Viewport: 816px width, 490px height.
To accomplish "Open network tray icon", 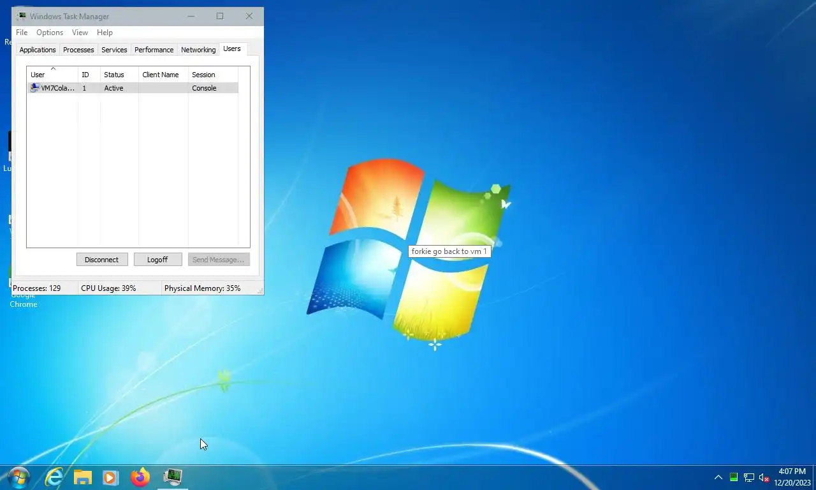I will [749, 477].
